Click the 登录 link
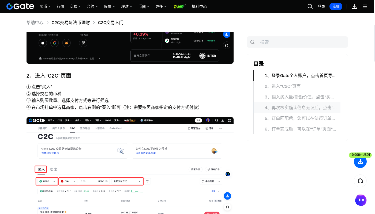The height and width of the screenshot is (214, 375). 321,6
